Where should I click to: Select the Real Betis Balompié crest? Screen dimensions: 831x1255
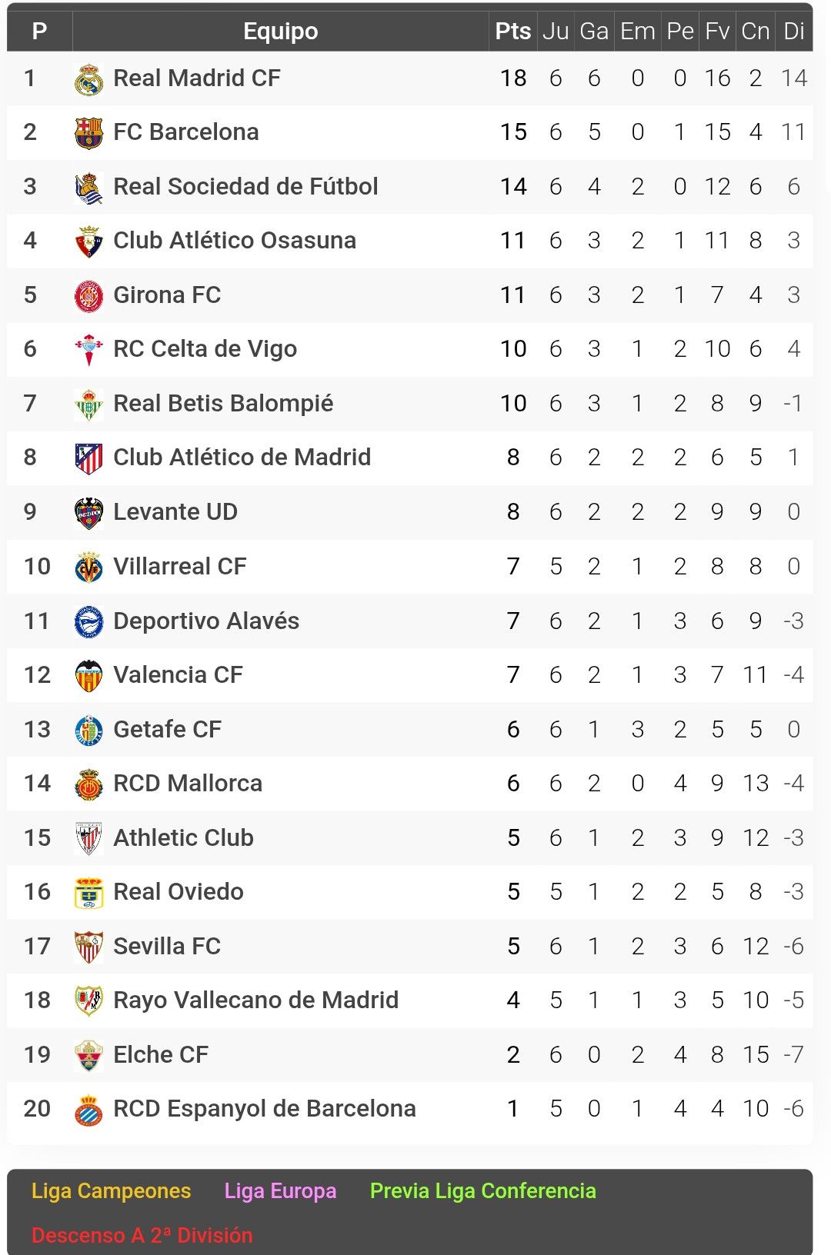pyautogui.click(x=88, y=404)
